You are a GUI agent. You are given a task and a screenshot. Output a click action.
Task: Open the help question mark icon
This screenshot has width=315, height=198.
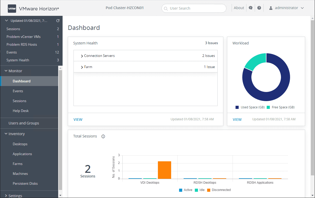(259, 8)
